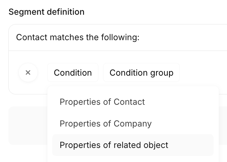Click the blank area below related object item

click(133, 159)
